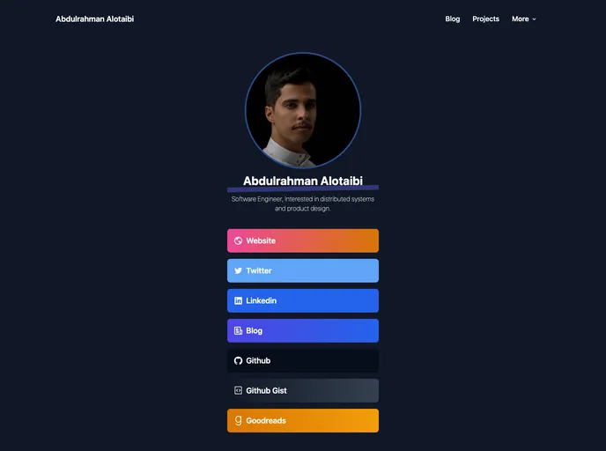Open the Github Gist link button
Viewport: 606px width, 451px height.
tap(303, 391)
